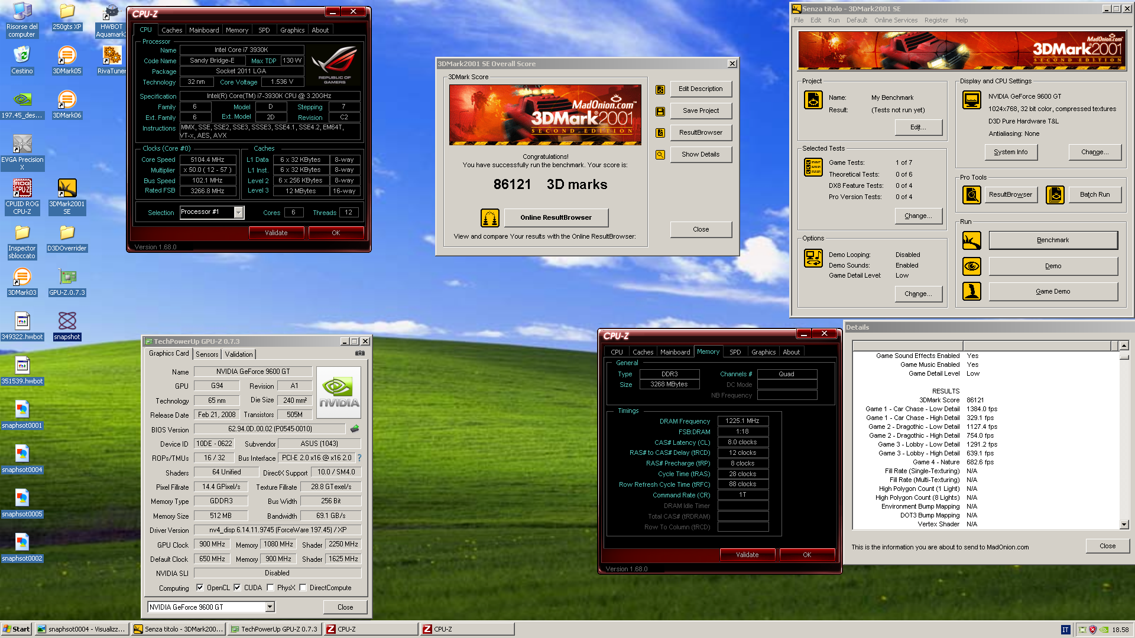
Task: Click Validate in the top CPU-Z window
Action: click(276, 233)
